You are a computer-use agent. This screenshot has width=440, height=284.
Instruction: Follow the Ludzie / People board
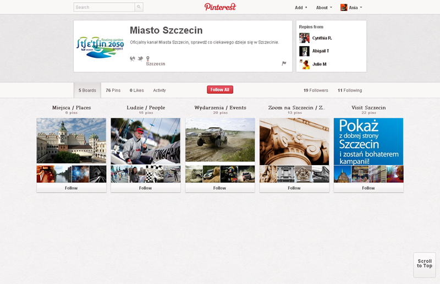(145, 188)
